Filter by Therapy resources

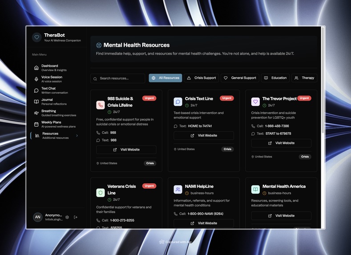(304, 78)
